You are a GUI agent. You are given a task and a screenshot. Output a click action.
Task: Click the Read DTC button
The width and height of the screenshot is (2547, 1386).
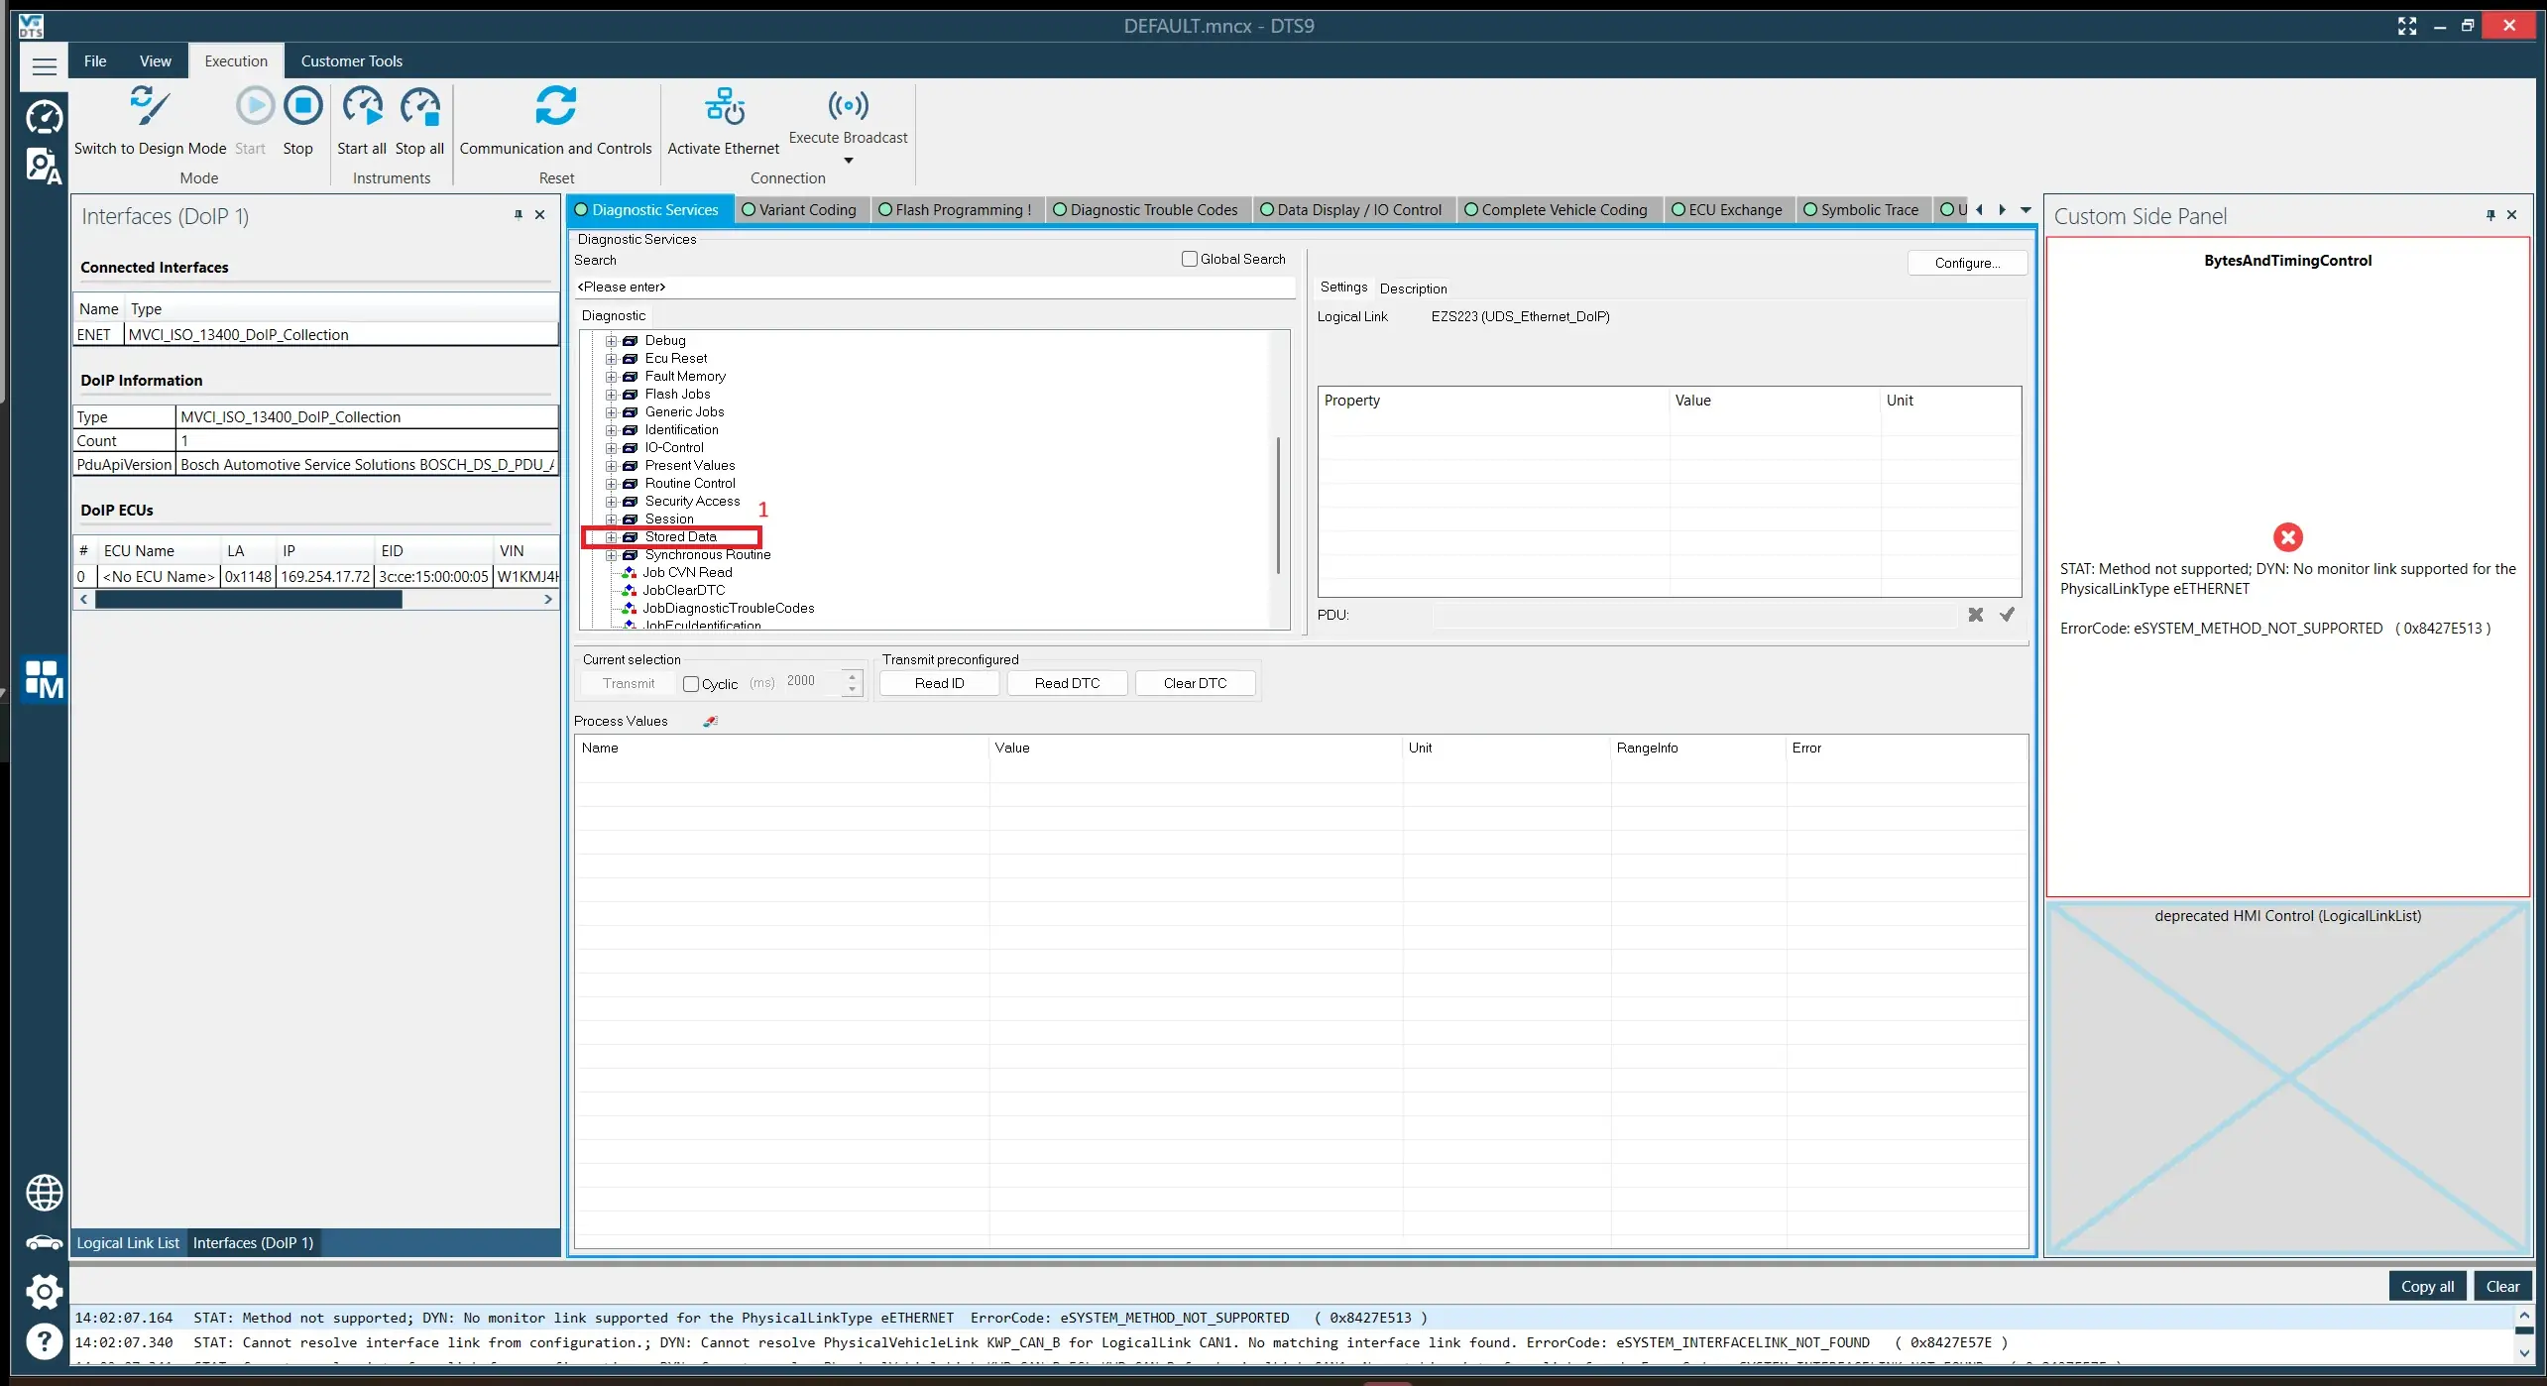[1067, 683]
